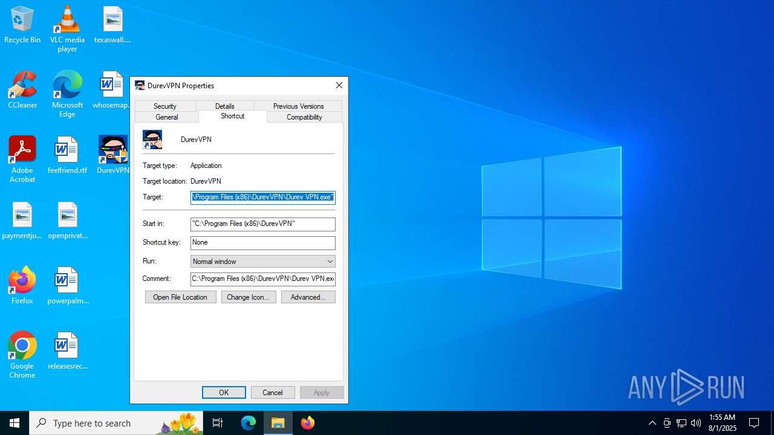The height and width of the screenshot is (435, 774).
Task: Switch to the Previous Versions tab
Action: (298, 106)
